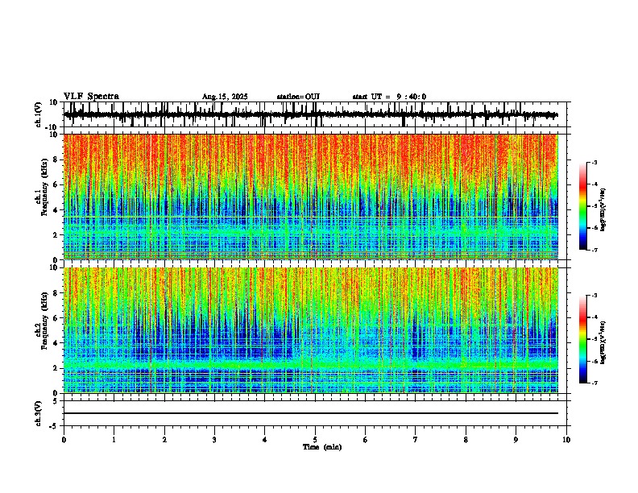Click the "-3" tick on ch.1 color bar

594,162
